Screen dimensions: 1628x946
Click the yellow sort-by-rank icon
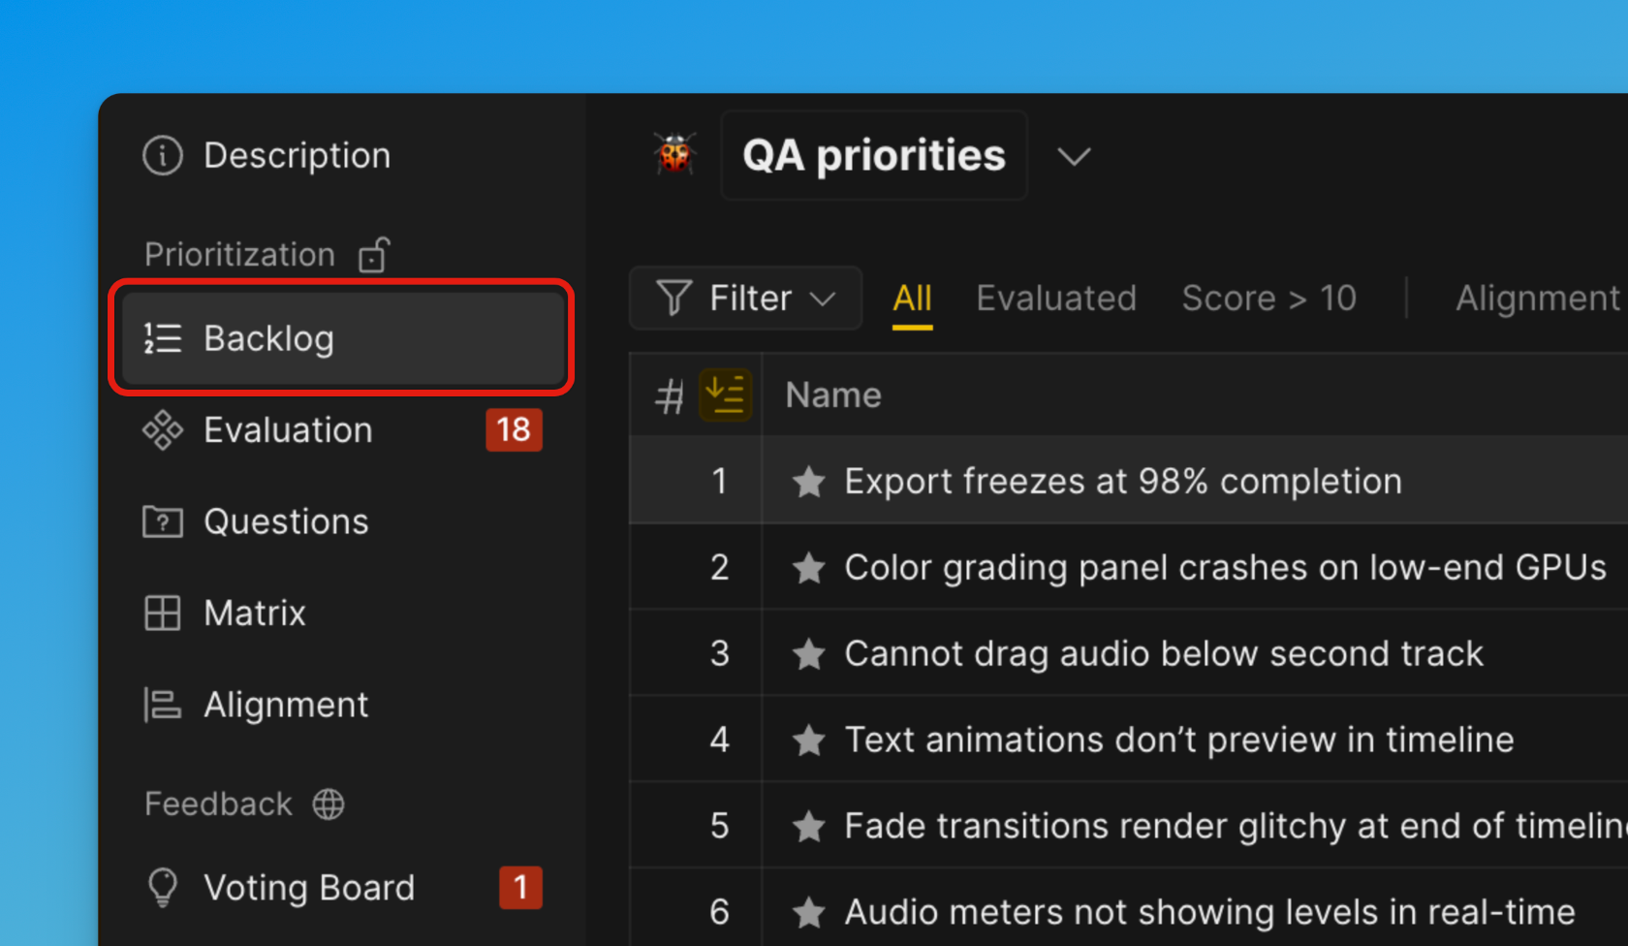[725, 394]
